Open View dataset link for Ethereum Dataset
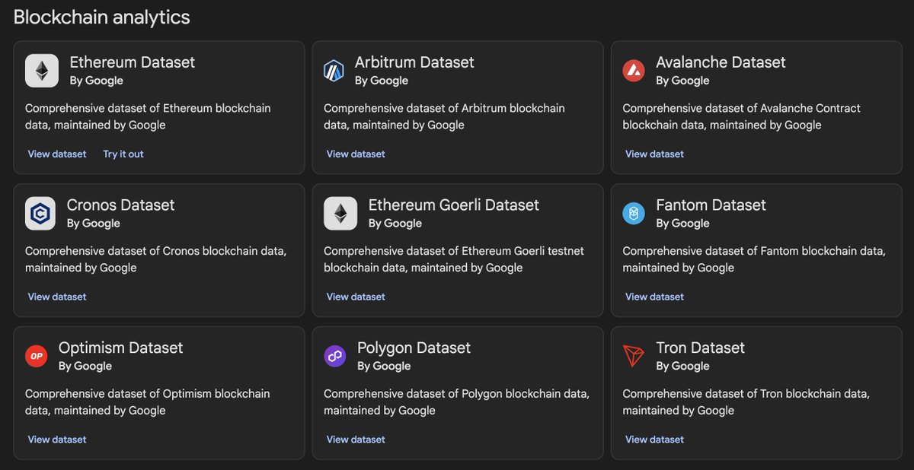The height and width of the screenshot is (470, 914). pos(57,154)
